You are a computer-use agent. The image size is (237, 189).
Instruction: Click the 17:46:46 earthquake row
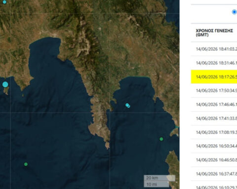[214, 104]
